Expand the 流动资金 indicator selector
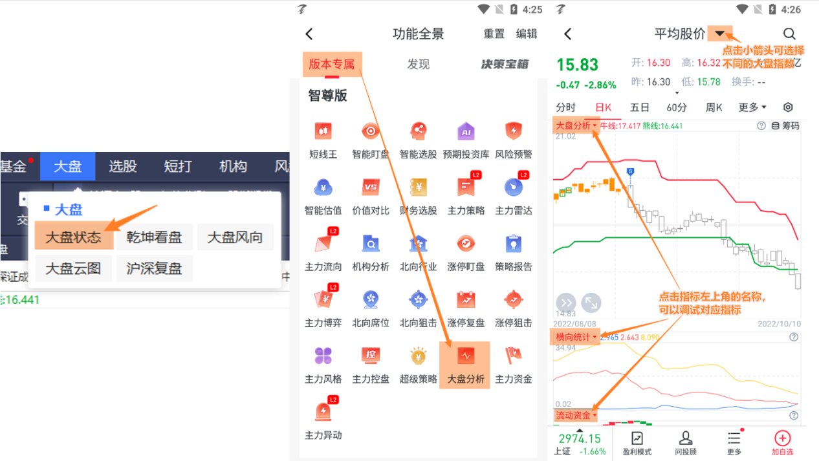The width and height of the screenshot is (819, 461). [576, 415]
